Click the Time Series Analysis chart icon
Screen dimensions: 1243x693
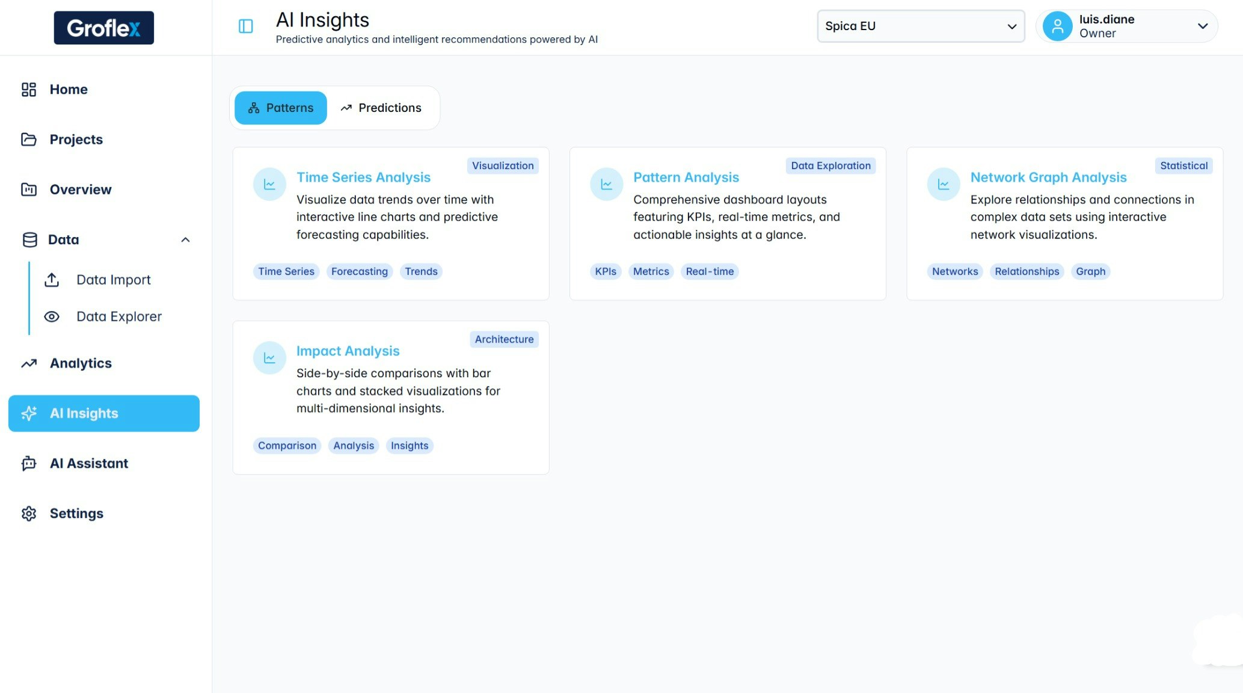click(269, 184)
